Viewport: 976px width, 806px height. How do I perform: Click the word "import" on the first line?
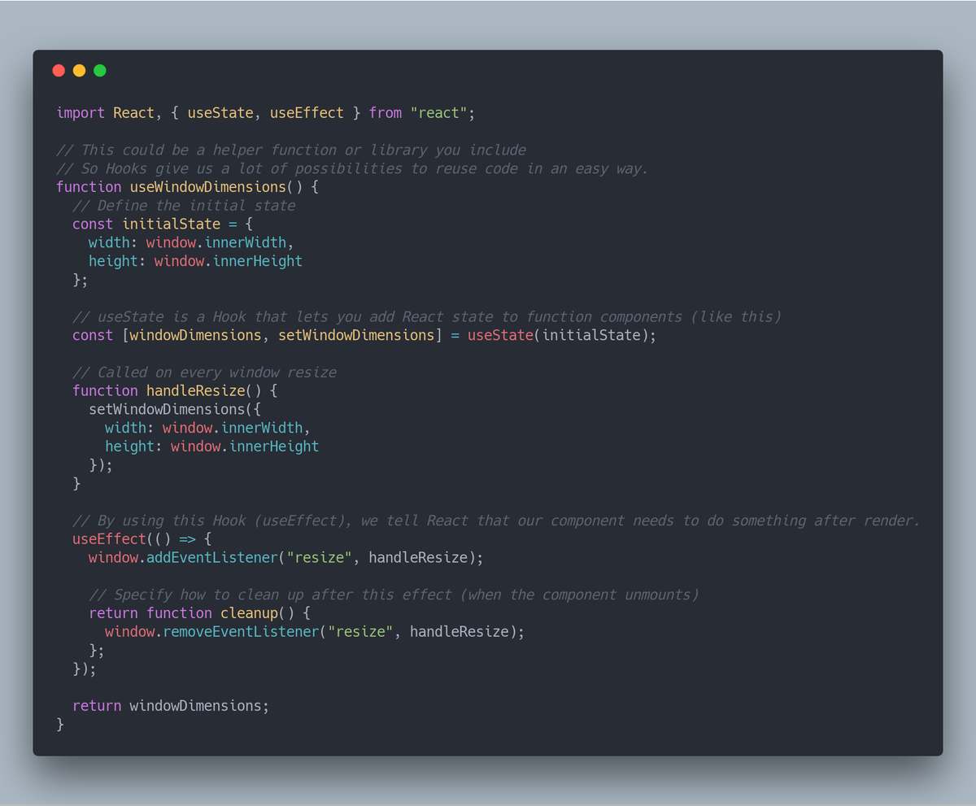[81, 113]
